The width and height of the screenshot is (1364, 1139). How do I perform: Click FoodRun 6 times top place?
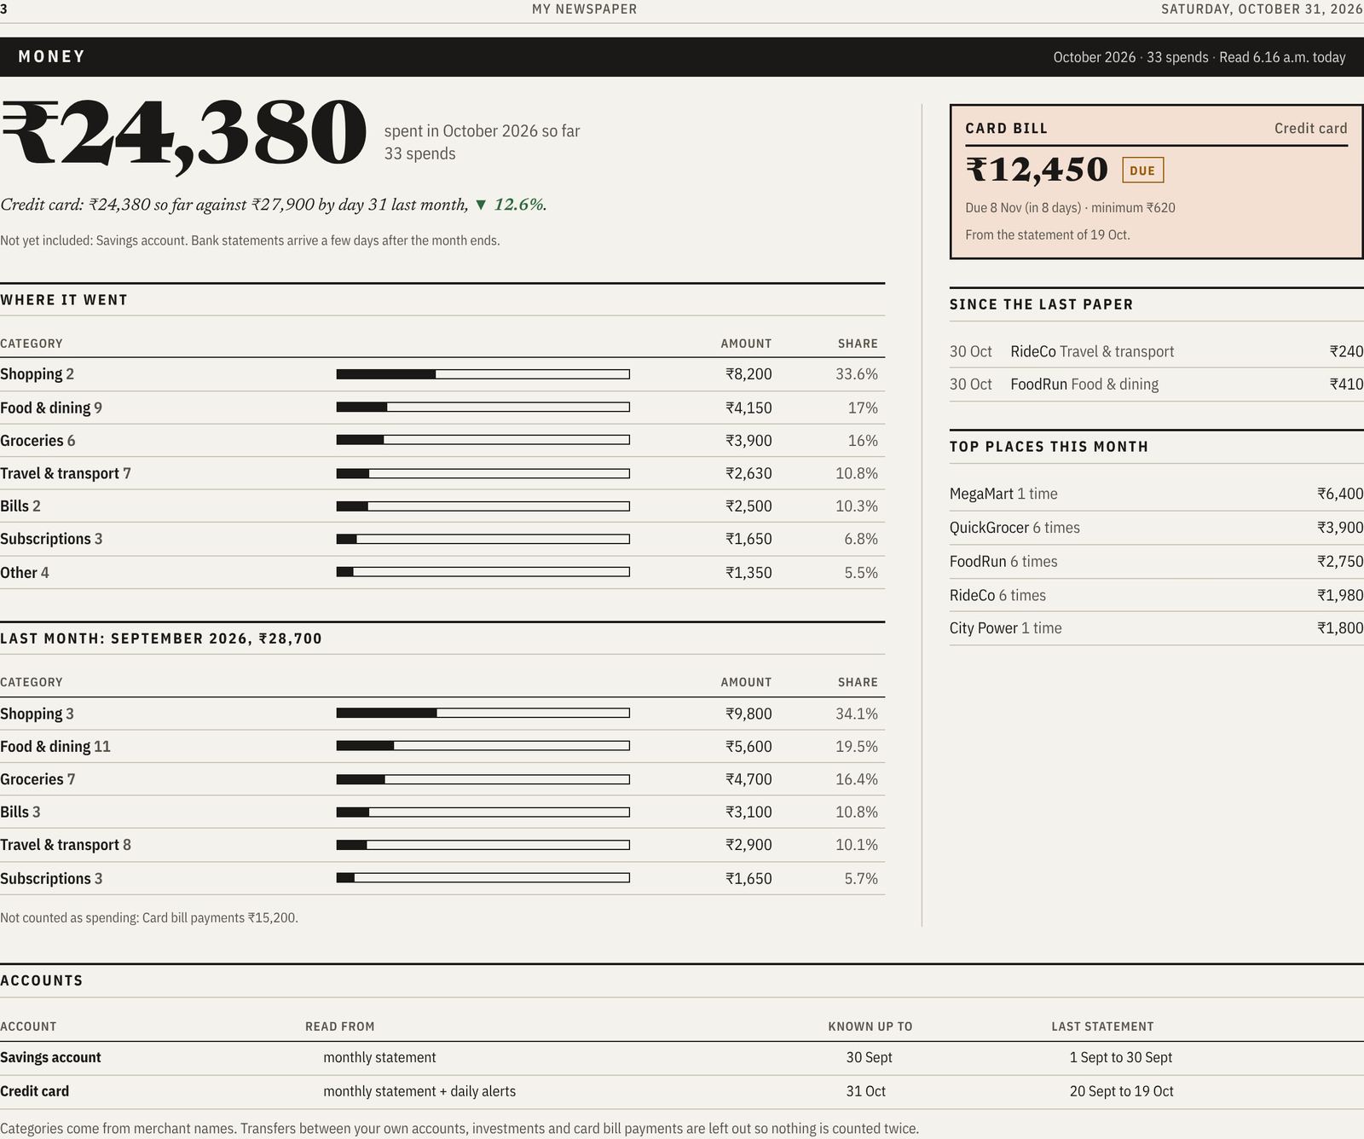tap(1157, 561)
